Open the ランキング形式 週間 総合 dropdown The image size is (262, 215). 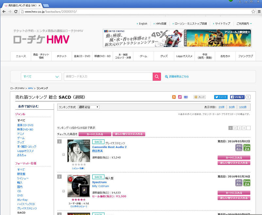[89, 107]
